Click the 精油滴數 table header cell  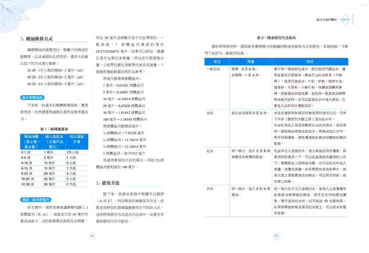coord(31,142)
